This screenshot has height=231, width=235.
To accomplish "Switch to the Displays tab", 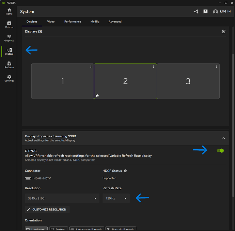I will coord(32,22).
